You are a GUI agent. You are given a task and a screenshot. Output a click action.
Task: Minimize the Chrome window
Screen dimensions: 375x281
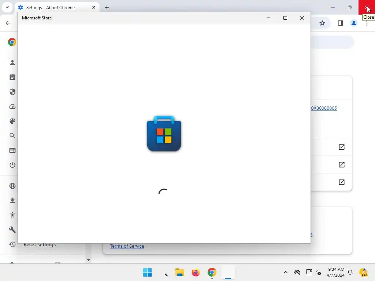[x=333, y=7]
